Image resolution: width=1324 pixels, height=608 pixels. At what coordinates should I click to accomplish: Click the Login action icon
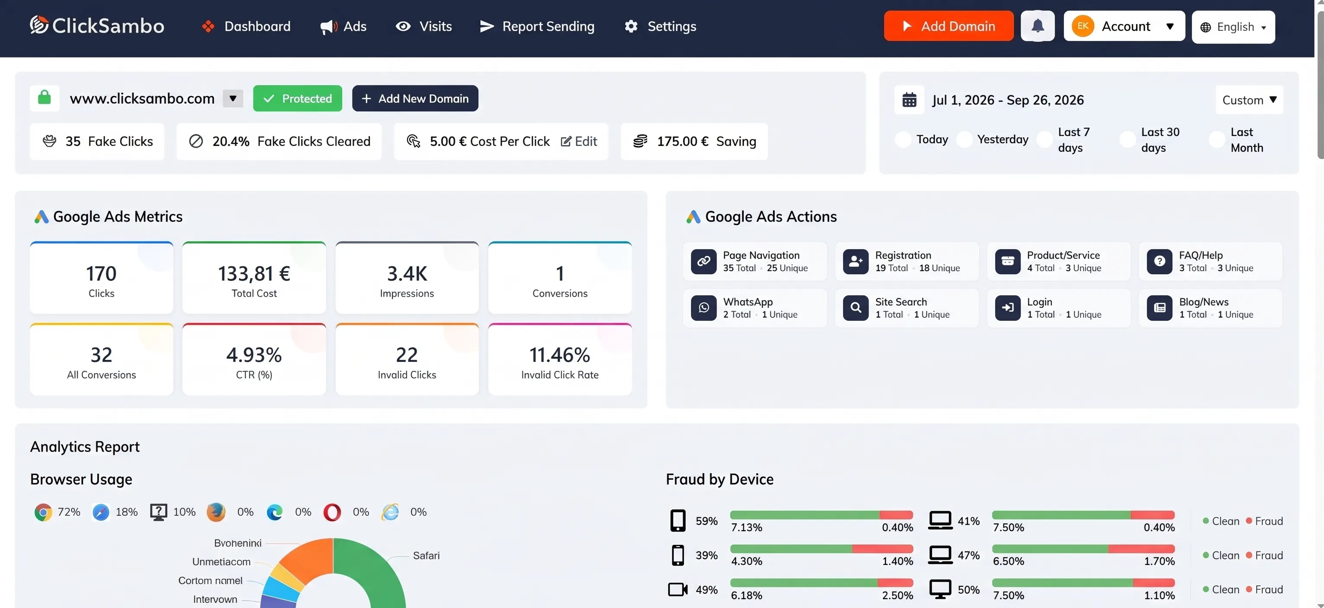[x=1007, y=307]
